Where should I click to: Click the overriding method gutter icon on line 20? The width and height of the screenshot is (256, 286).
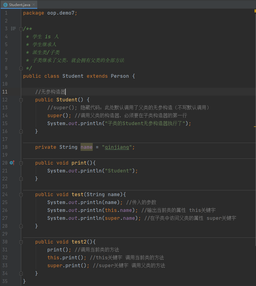[x=12, y=163]
